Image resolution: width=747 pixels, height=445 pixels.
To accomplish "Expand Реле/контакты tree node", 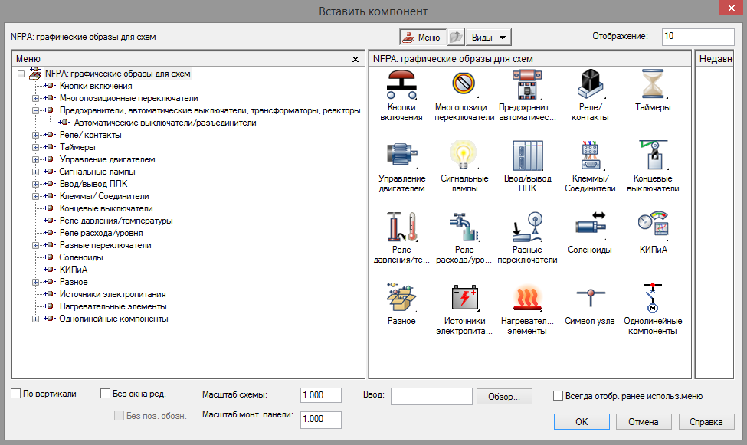I will pyautogui.click(x=35, y=136).
